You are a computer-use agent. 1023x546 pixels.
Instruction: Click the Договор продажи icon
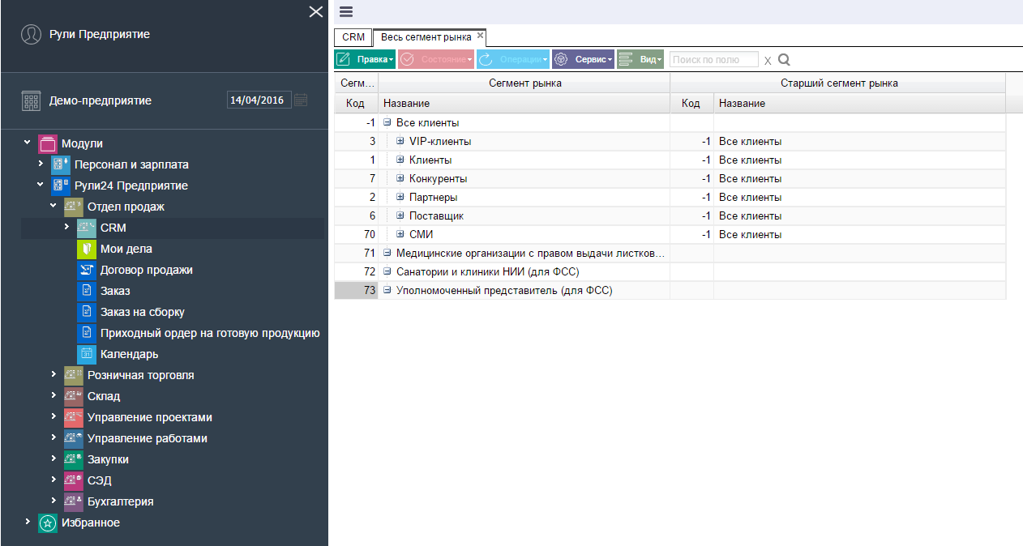(x=87, y=270)
